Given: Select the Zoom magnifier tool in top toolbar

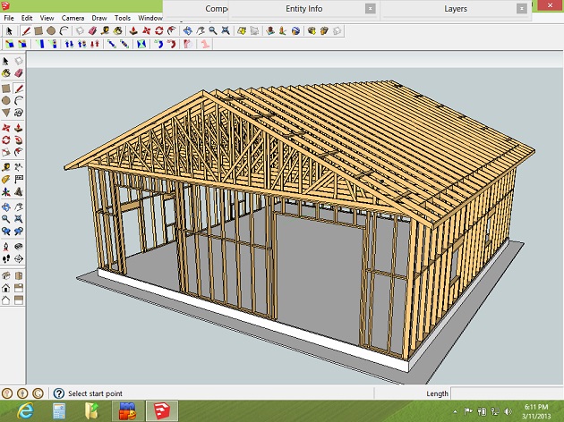Looking at the screenshot, I should (214, 30).
